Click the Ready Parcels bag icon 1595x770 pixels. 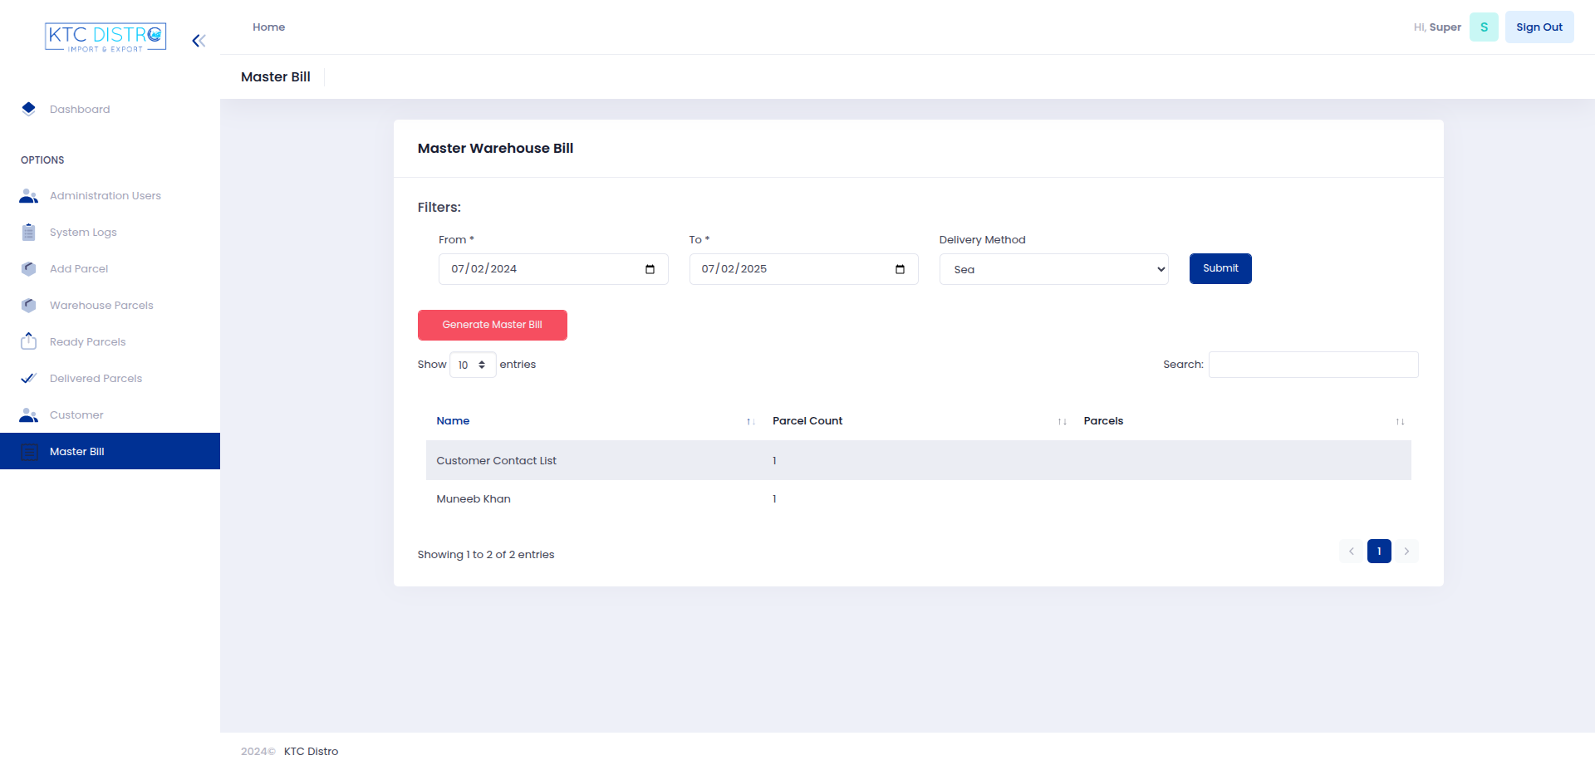pos(28,341)
